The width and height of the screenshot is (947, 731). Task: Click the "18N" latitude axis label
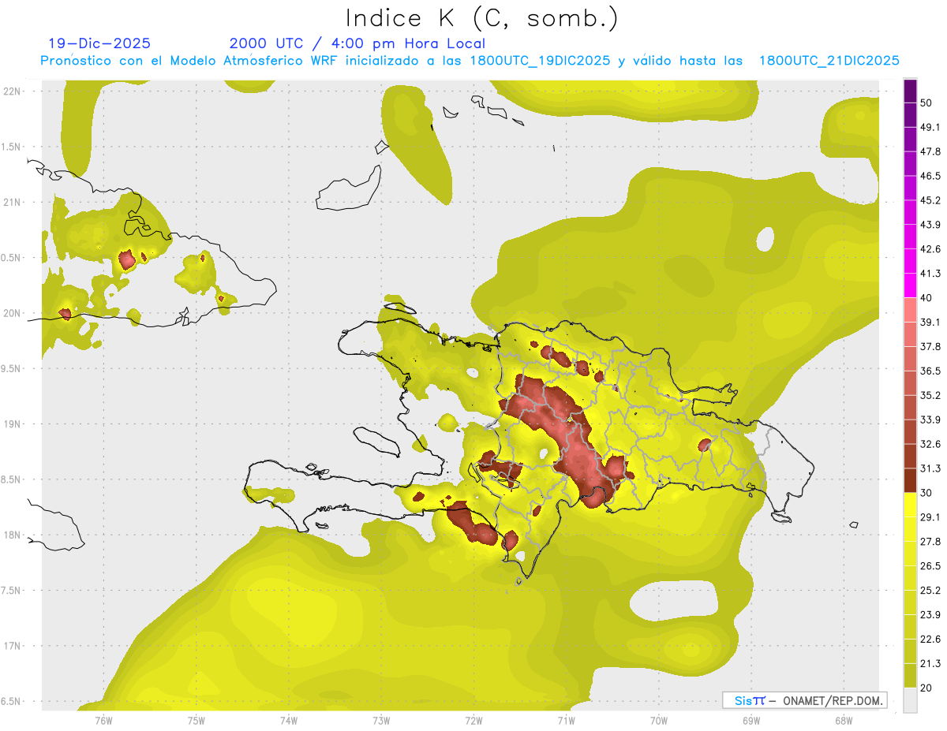coord(11,535)
